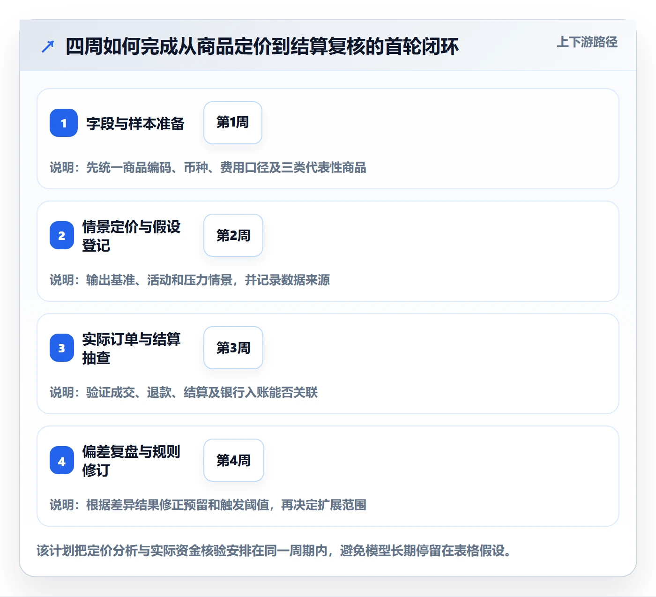
Task: Click the step 2 number badge
Action: pyautogui.click(x=62, y=235)
